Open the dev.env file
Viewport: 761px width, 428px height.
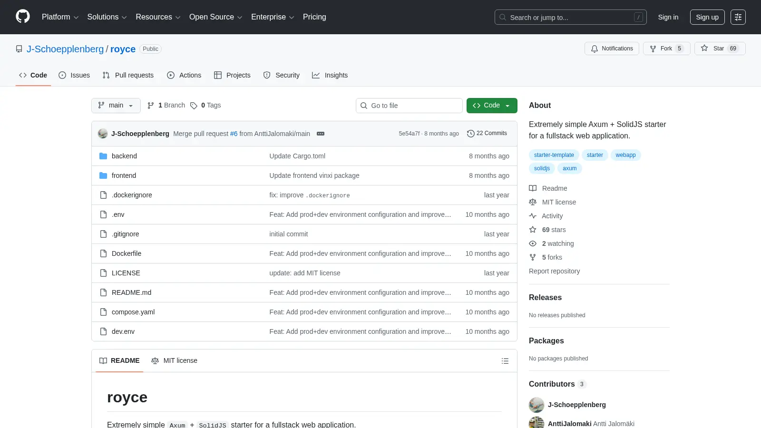pos(123,331)
